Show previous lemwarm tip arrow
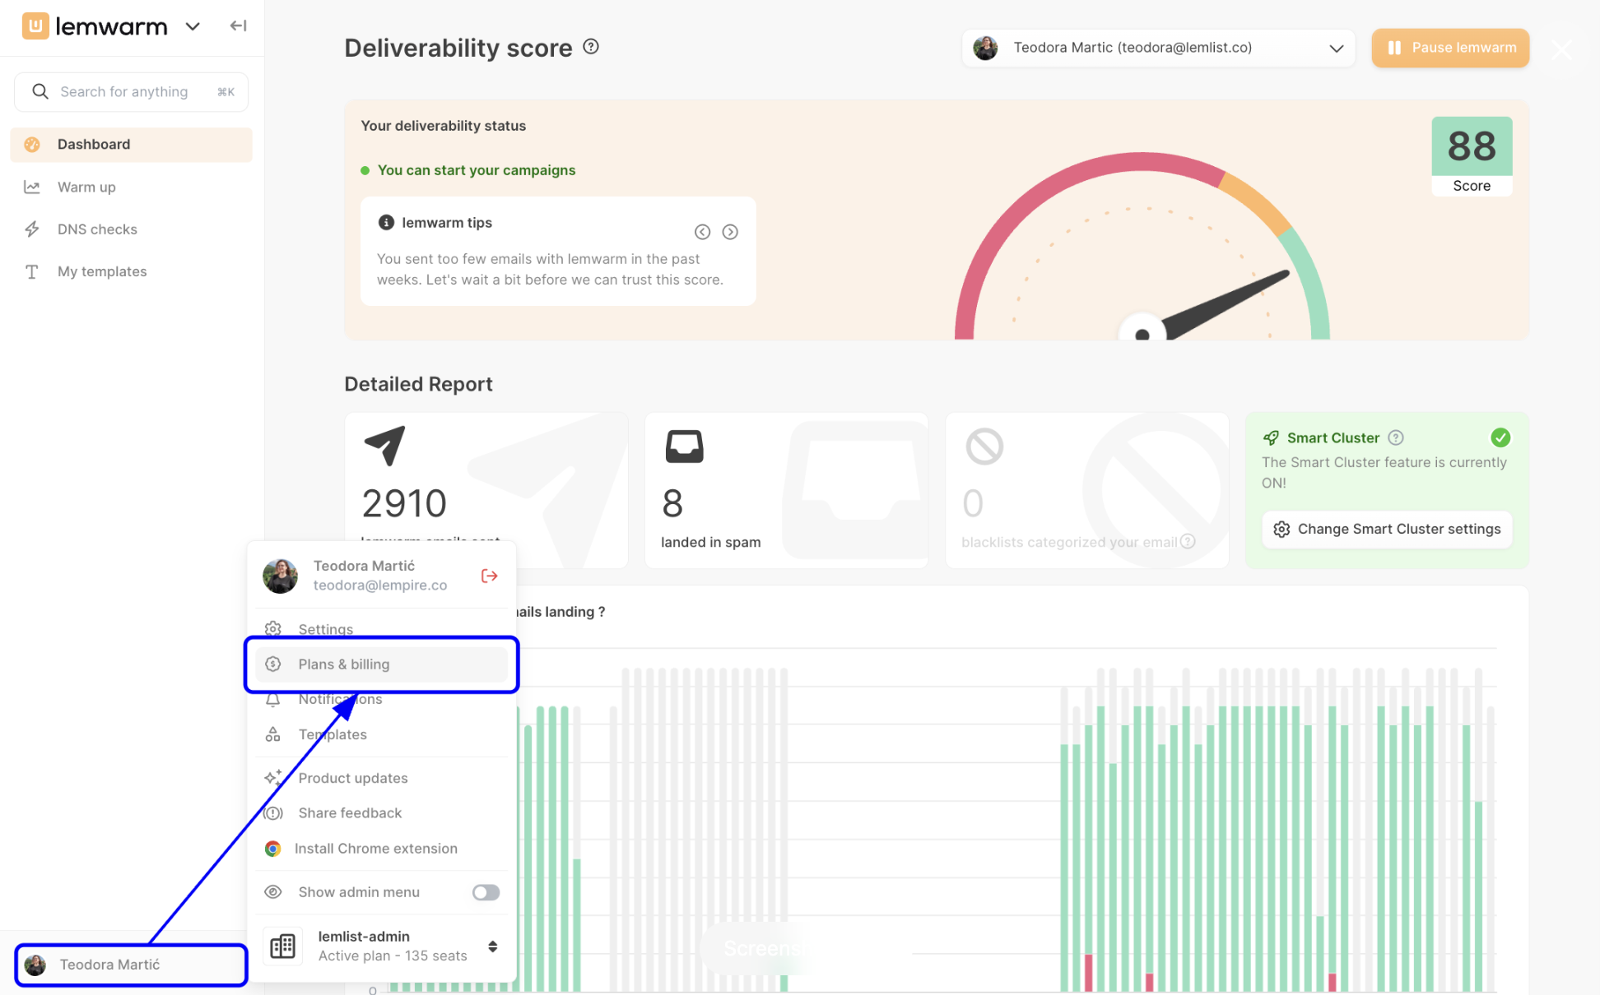Image resolution: width=1600 pixels, height=995 pixels. (x=702, y=232)
